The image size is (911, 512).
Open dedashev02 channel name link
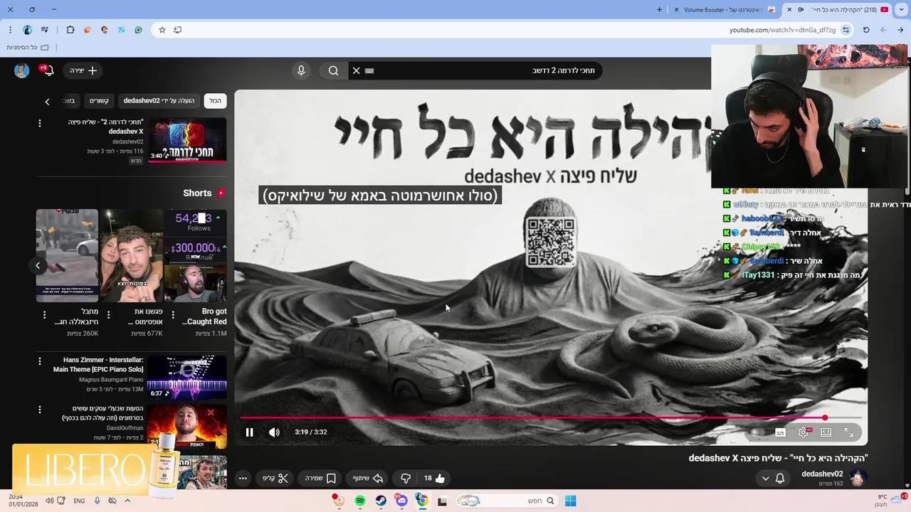(x=822, y=474)
